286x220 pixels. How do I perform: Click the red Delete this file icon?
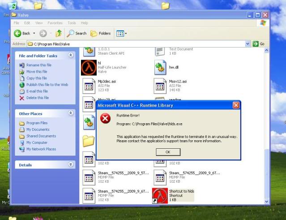click(21, 98)
